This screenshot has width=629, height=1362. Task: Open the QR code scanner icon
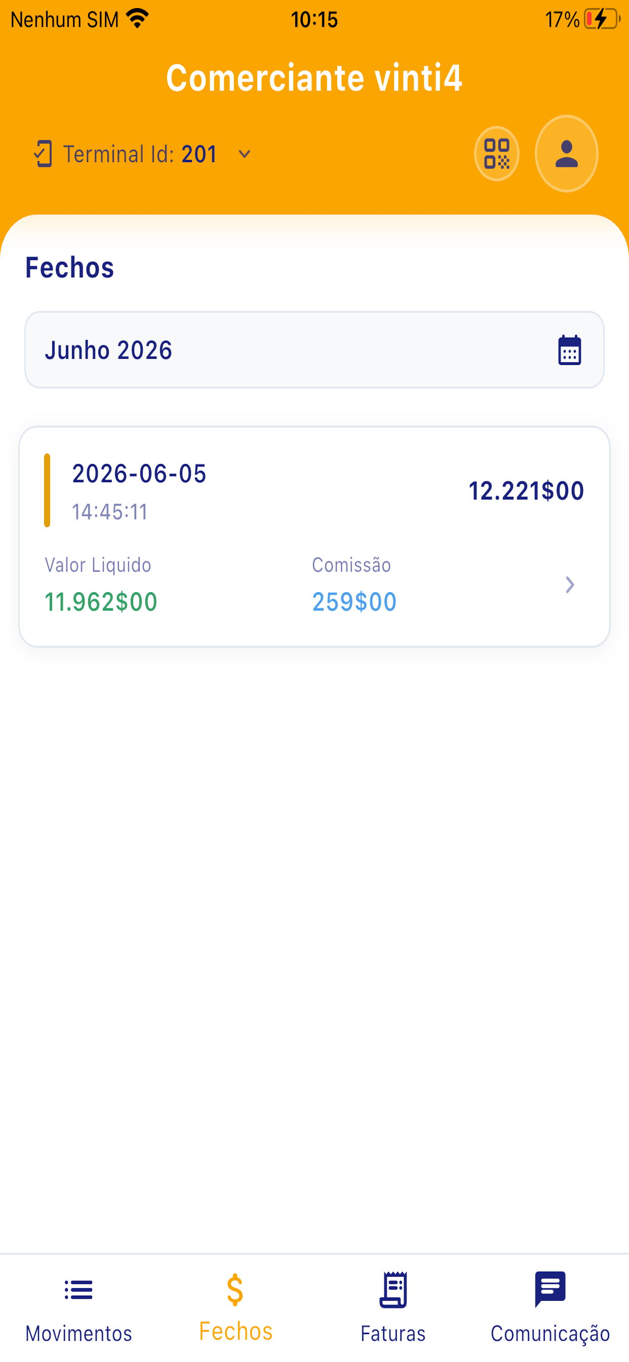coord(496,154)
